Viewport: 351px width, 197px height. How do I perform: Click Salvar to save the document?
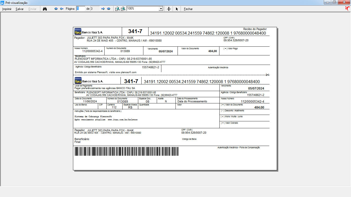pyautogui.click(x=20, y=9)
